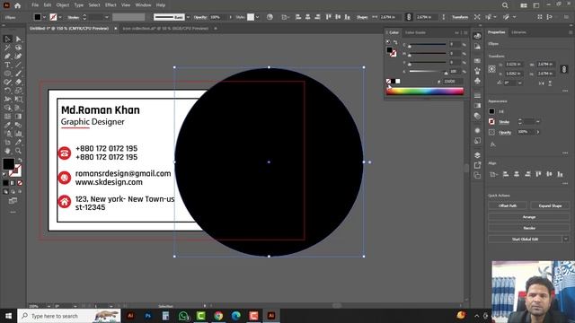Click the color spectrum bar in Color panel
The height and width of the screenshot is (323, 575).
(x=425, y=92)
